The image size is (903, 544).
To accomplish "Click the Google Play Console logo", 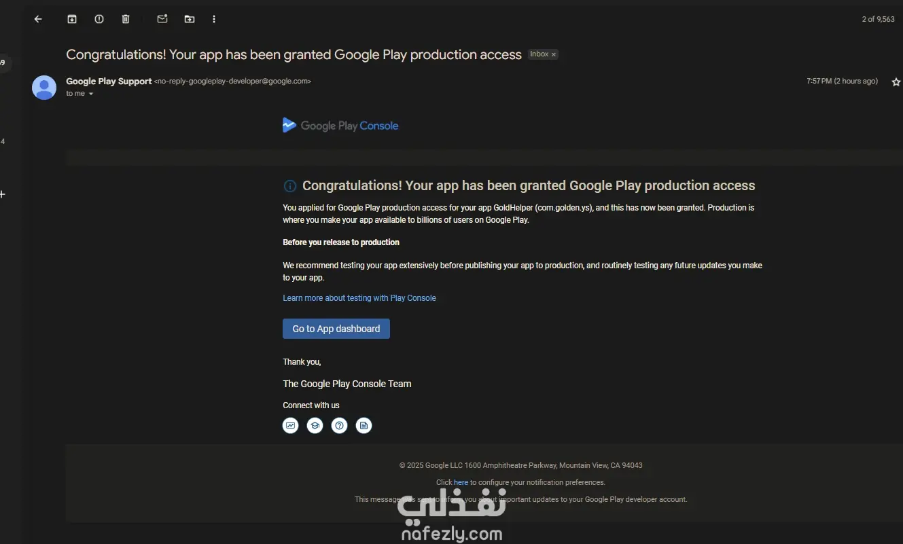I will point(340,126).
